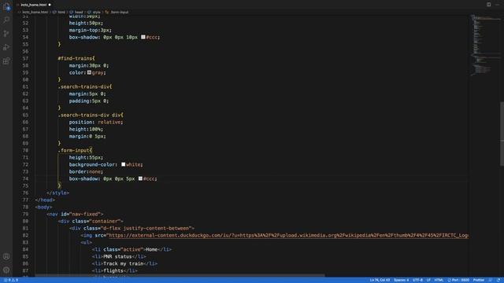
Task: Open the Accounts menu icon
Action: click(6, 256)
